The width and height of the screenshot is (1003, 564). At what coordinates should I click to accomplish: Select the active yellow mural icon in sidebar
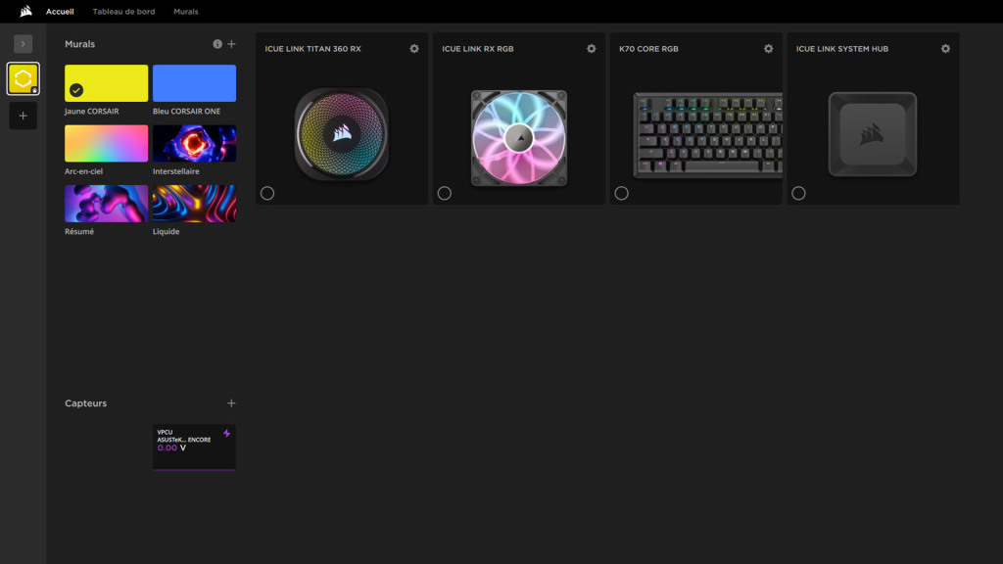[x=22, y=78]
